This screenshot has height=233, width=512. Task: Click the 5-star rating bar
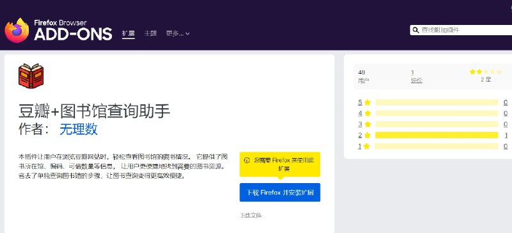436,102
